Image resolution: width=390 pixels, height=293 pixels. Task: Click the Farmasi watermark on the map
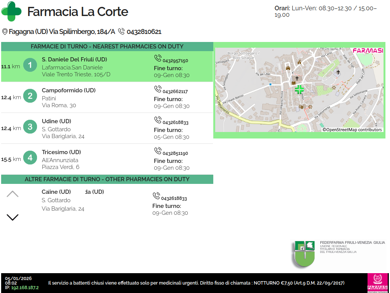[x=367, y=51]
